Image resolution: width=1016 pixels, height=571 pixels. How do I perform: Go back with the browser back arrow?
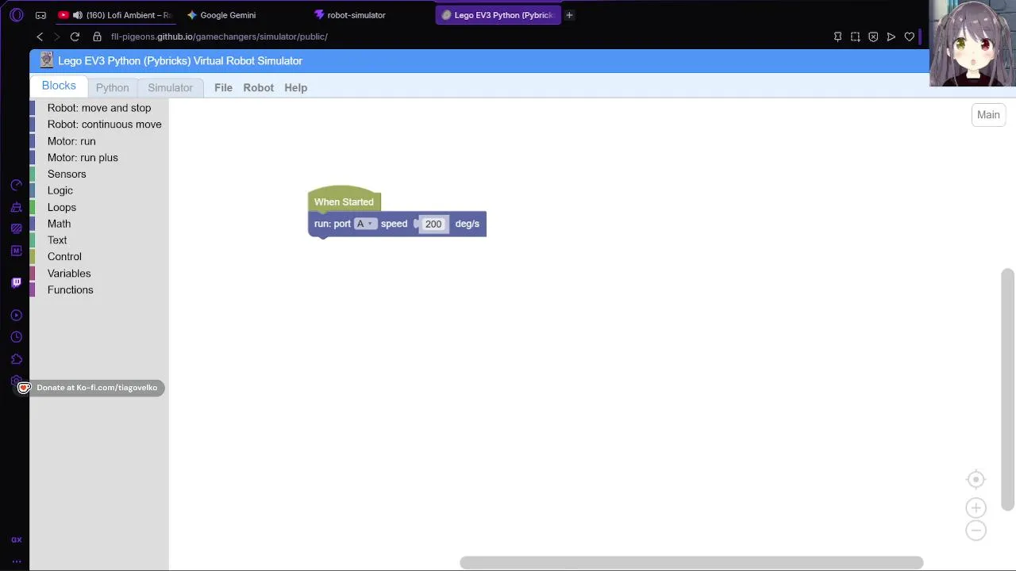40,36
